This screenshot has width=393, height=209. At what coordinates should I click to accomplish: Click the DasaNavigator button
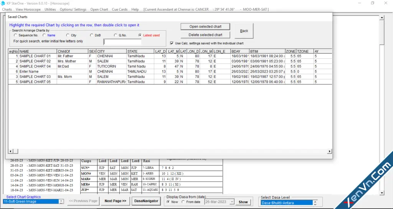click(146, 201)
